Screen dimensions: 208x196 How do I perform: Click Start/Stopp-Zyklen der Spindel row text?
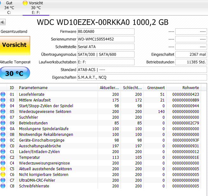(x=46, y=106)
